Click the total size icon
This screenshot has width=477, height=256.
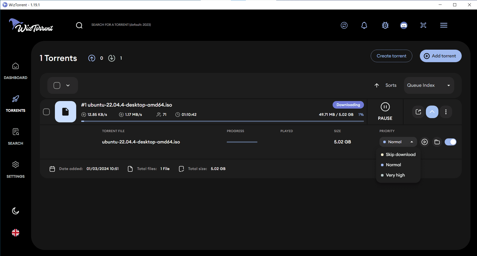click(x=181, y=169)
